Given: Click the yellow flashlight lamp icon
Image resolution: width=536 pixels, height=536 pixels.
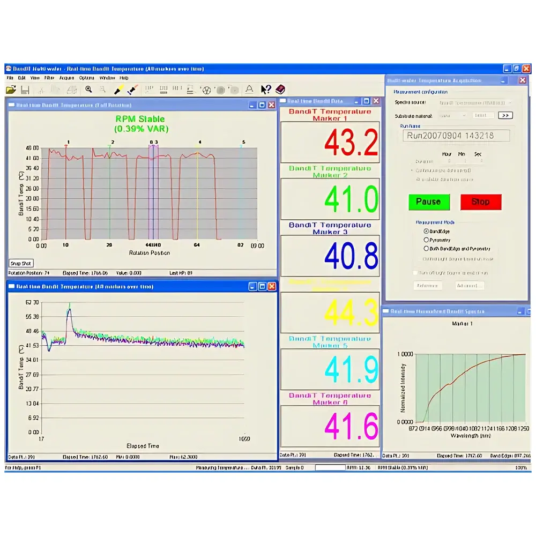Looking at the screenshot, I should (x=118, y=90).
